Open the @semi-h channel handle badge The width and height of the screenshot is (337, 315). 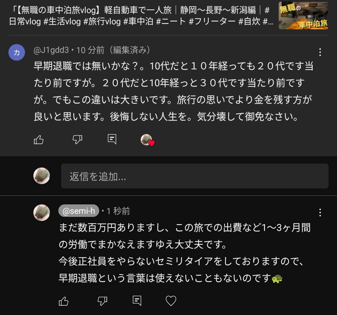click(x=79, y=211)
